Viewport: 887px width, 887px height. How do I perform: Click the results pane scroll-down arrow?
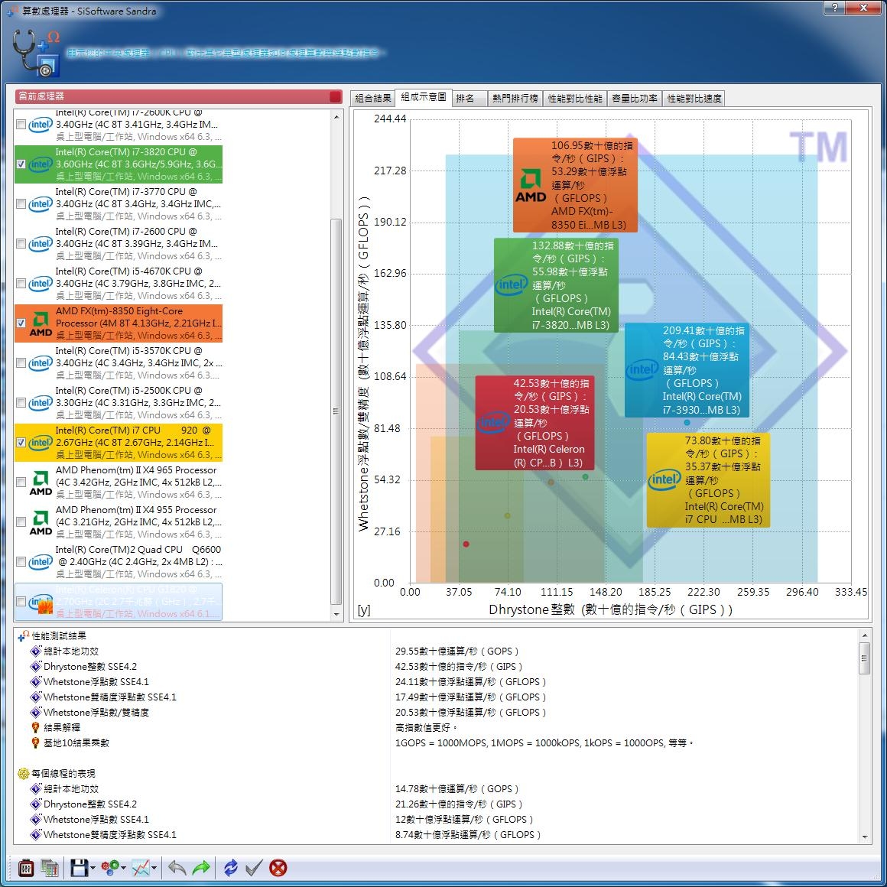click(x=864, y=837)
